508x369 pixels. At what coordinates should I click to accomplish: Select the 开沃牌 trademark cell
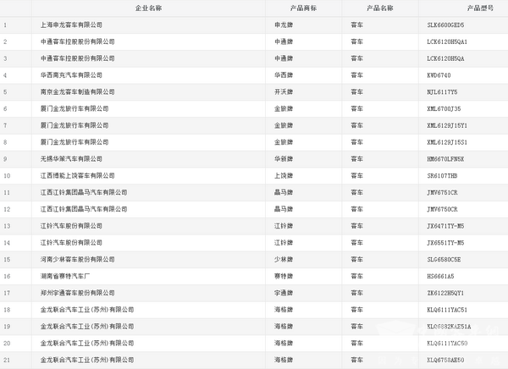click(x=284, y=91)
